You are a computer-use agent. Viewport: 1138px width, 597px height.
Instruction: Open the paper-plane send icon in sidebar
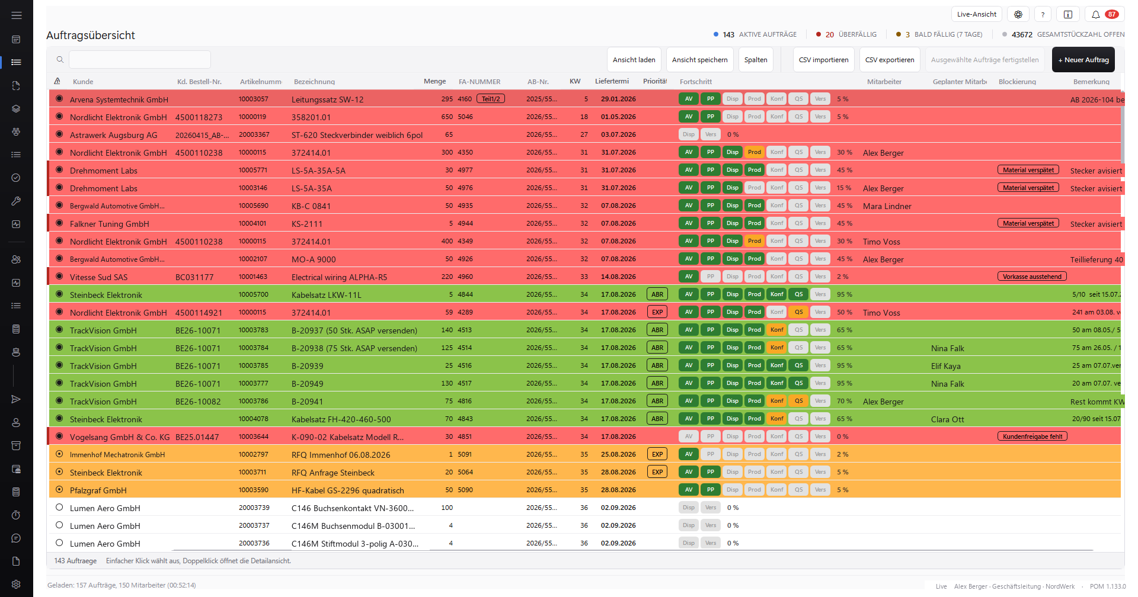click(16, 399)
